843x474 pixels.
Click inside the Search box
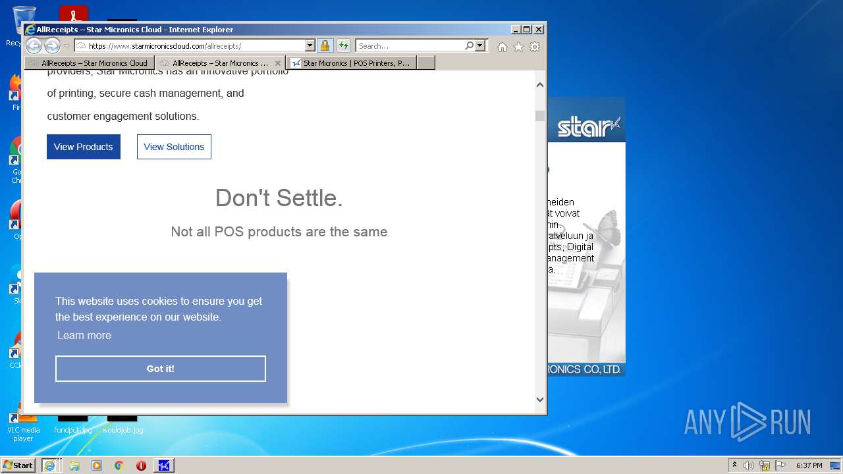coord(410,46)
